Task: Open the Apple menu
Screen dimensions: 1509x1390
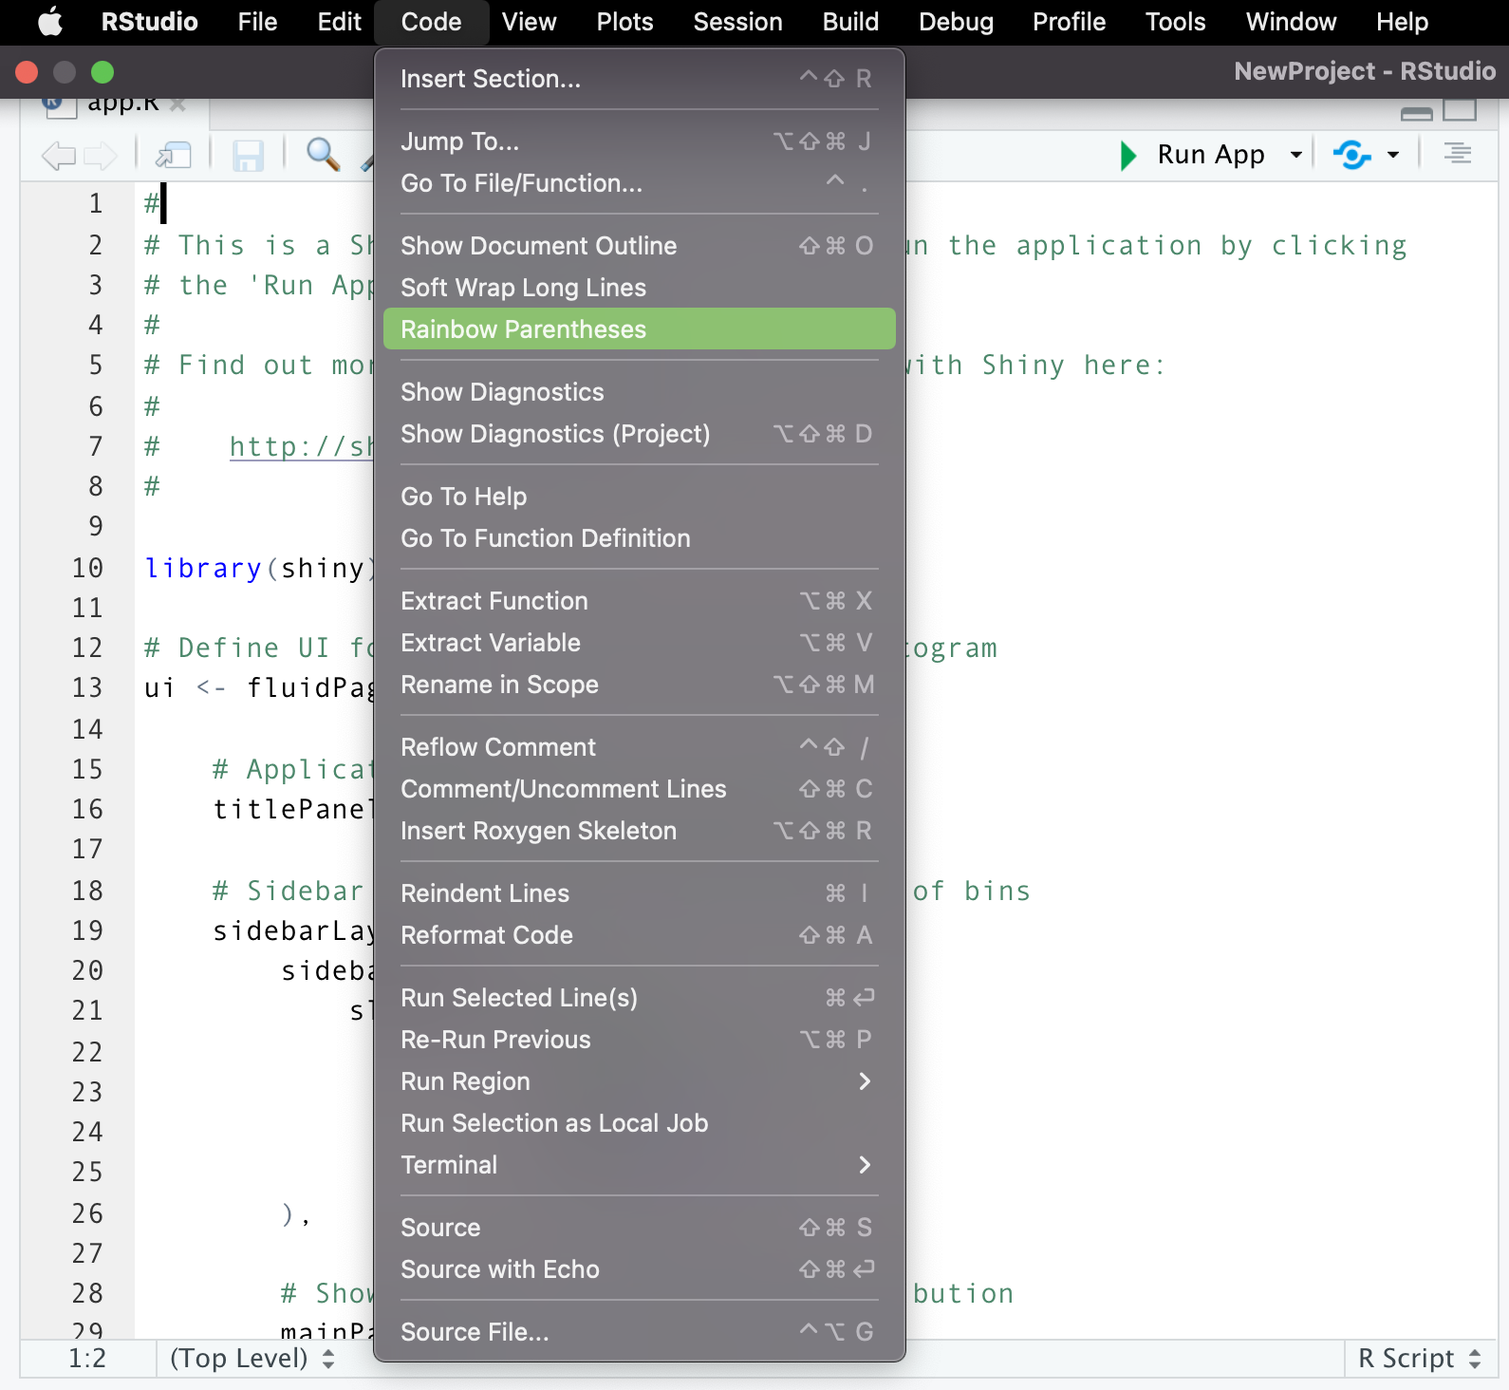Action: 50,22
